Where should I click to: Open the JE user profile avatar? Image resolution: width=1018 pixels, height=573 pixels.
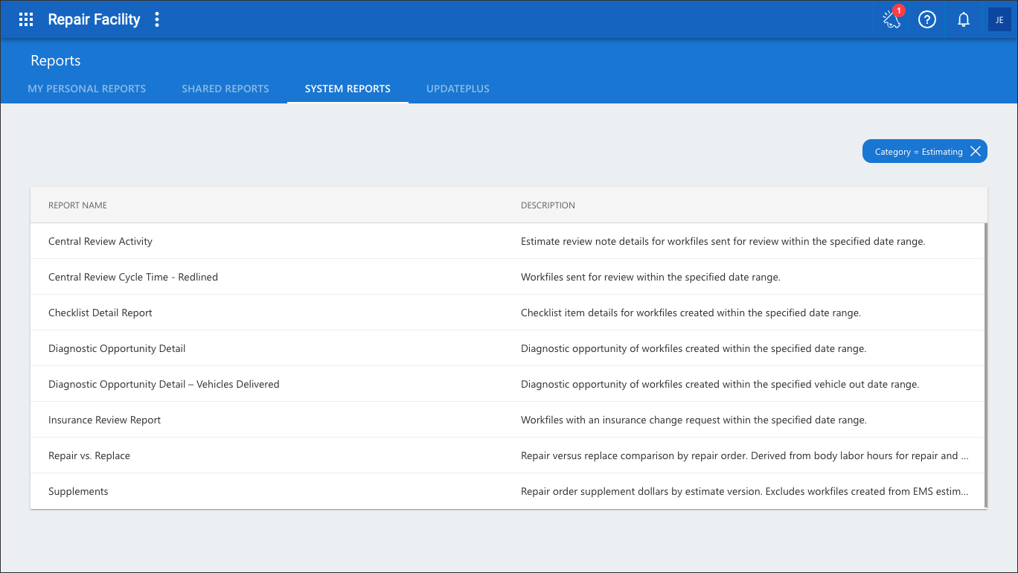[999, 19]
